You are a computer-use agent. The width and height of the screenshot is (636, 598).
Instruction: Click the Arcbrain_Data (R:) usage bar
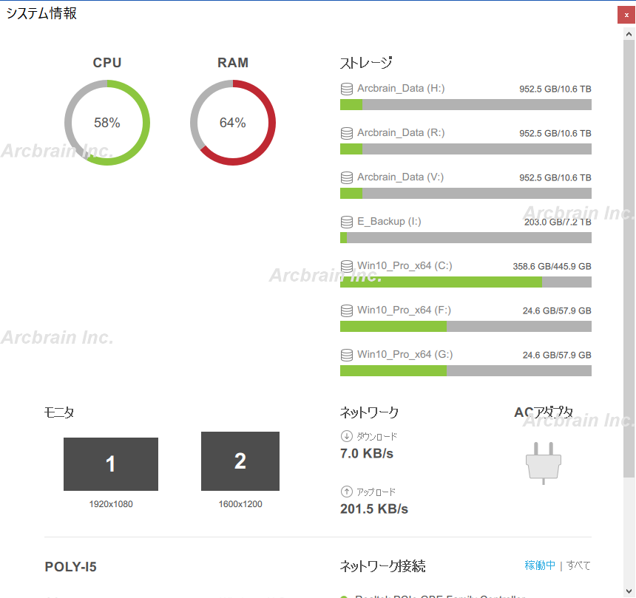466,149
